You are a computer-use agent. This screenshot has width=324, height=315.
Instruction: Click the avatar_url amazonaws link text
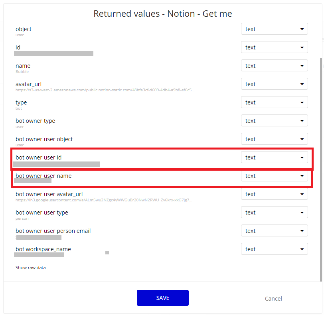click(x=105, y=90)
